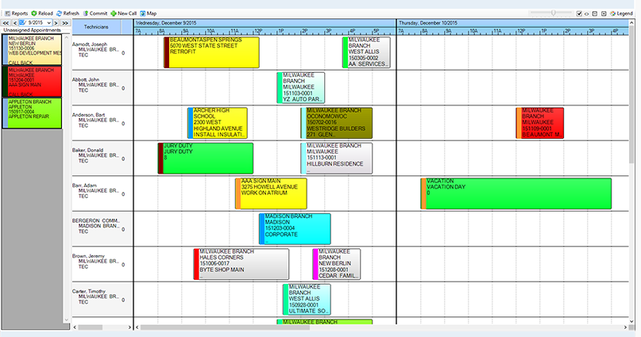Image resolution: width=641 pixels, height=337 pixels.
Task: Select Carter's West Allis Ultimate appointment
Action: click(307, 300)
